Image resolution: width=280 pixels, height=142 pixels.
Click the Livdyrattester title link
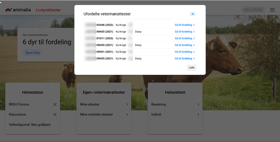49,10
